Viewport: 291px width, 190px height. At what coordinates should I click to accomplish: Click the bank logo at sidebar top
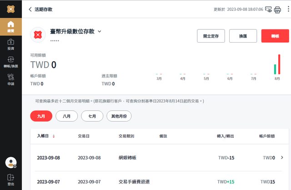[10, 9]
